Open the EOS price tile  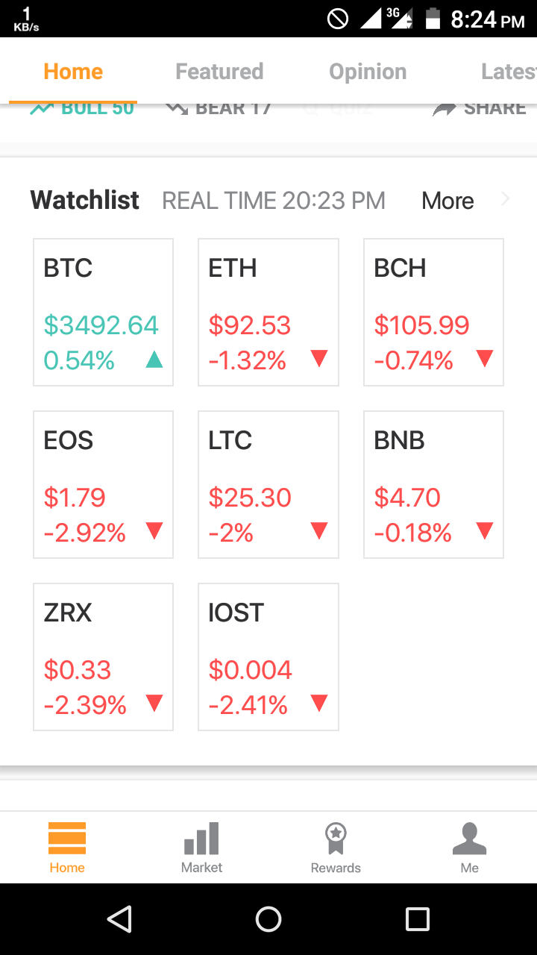(x=104, y=484)
